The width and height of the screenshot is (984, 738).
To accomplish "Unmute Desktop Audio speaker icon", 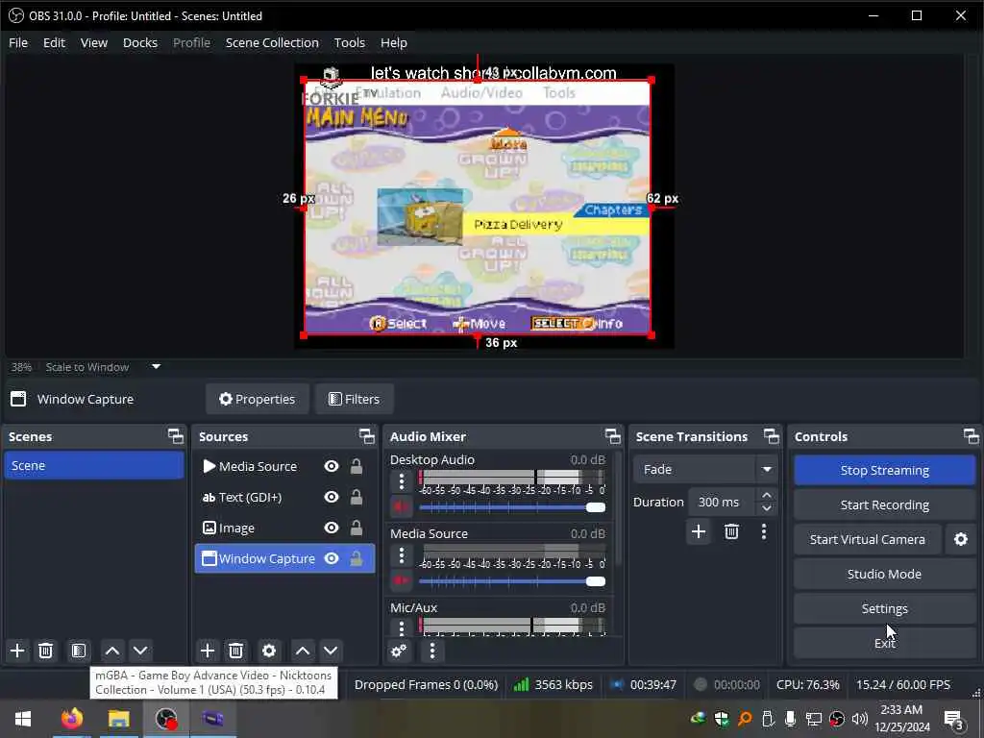I will (402, 506).
